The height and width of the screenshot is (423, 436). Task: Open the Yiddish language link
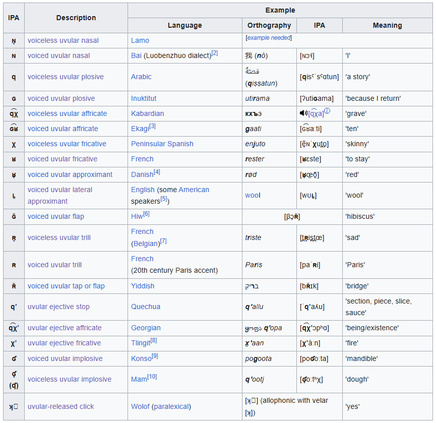click(143, 286)
